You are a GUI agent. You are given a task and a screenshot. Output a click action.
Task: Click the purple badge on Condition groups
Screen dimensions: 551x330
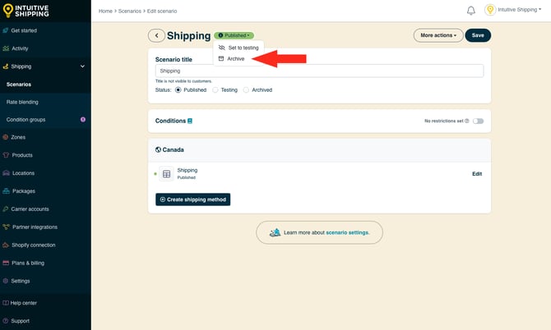click(x=83, y=120)
